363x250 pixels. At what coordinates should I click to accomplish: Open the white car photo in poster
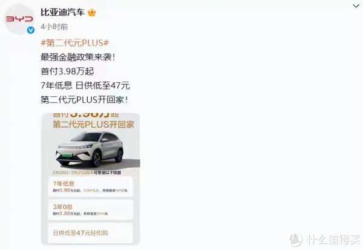click(x=90, y=150)
